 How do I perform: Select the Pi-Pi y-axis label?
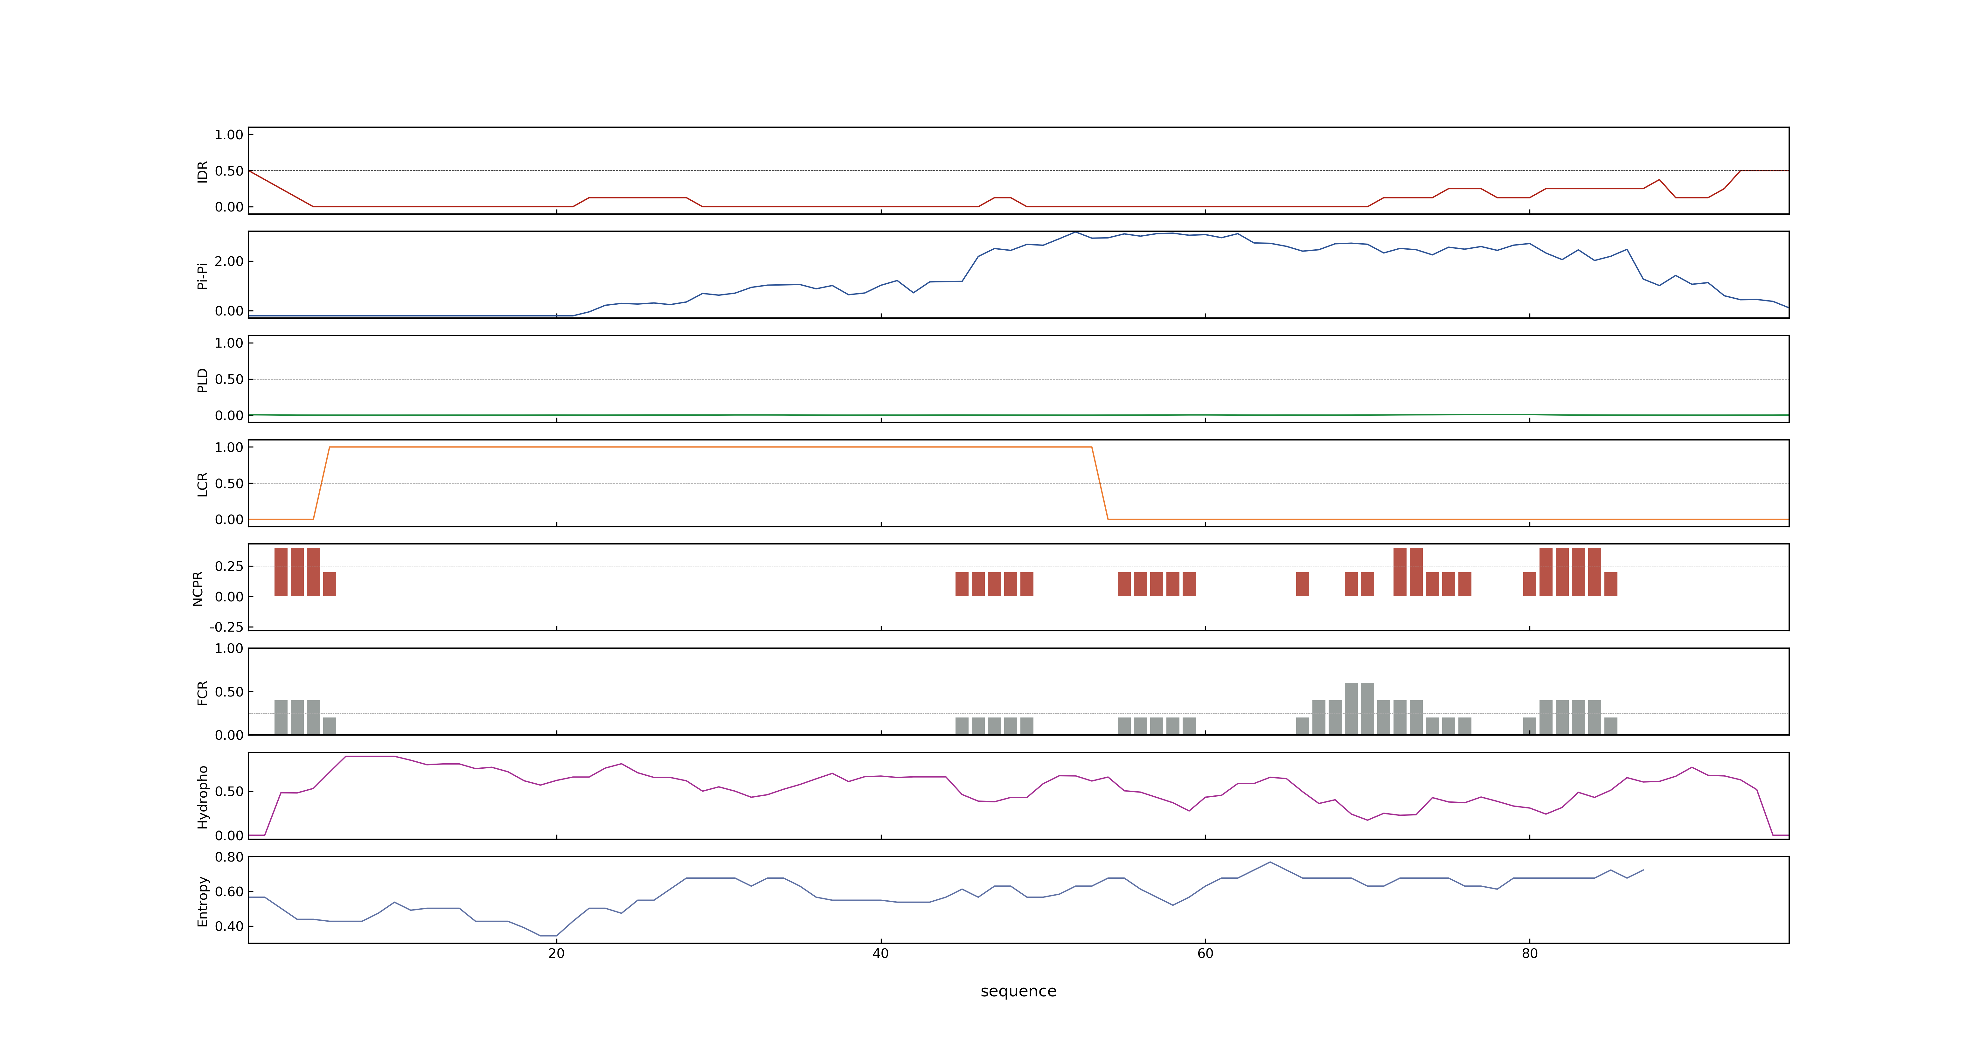pos(202,275)
